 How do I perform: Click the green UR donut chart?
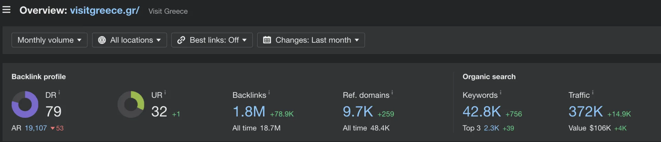click(131, 104)
